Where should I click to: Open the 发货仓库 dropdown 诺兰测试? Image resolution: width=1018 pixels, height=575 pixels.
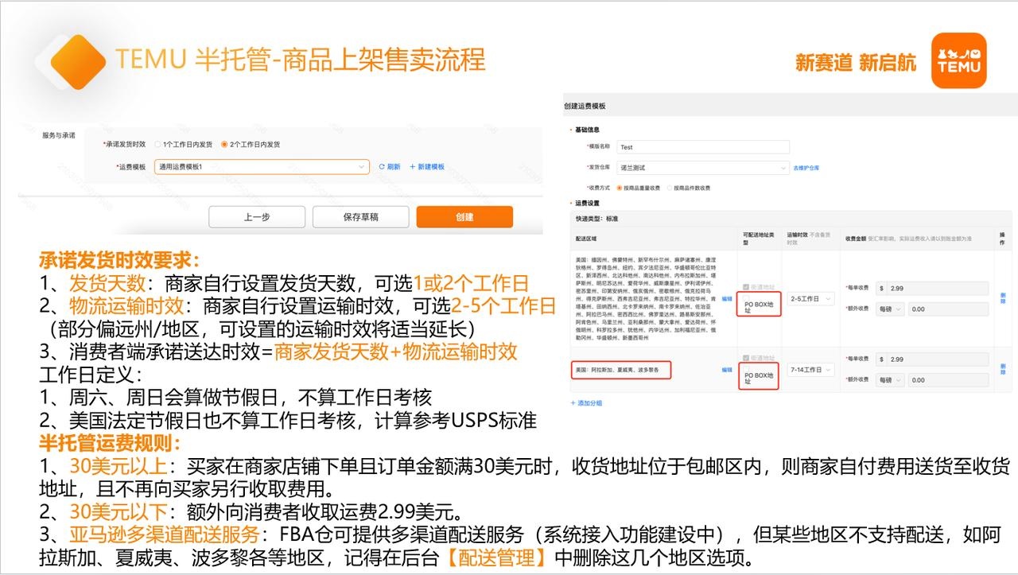702,168
